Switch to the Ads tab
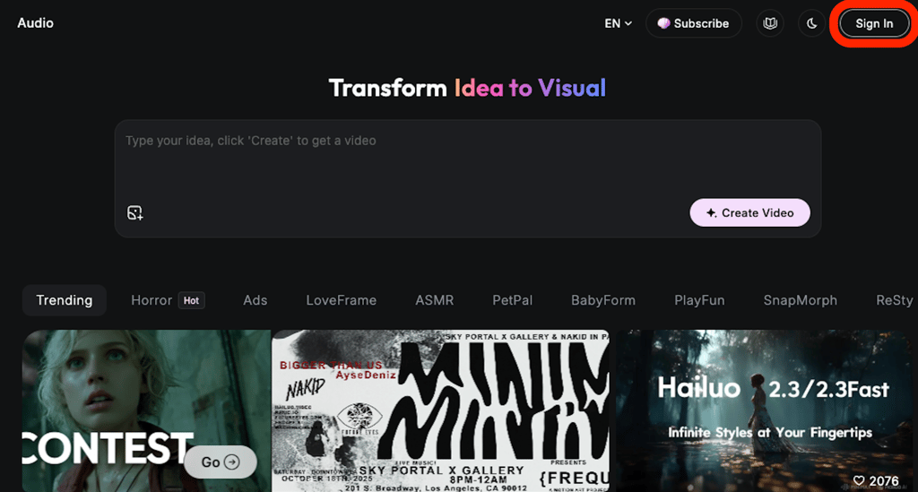Screen dimensions: 918x492 pyautogui.click(x=255, y=300)
